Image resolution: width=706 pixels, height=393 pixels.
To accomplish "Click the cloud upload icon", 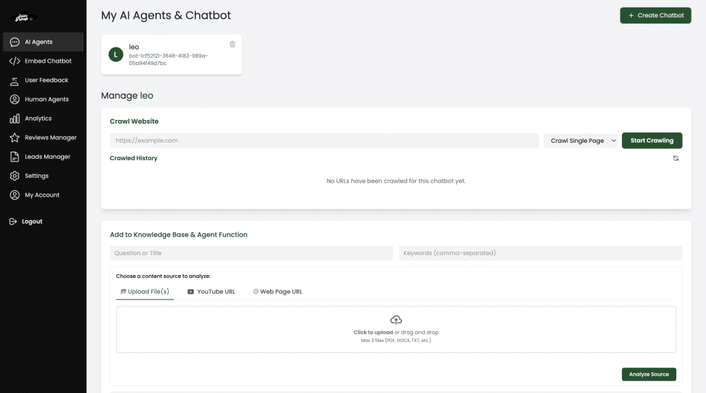I will [396, 320].
